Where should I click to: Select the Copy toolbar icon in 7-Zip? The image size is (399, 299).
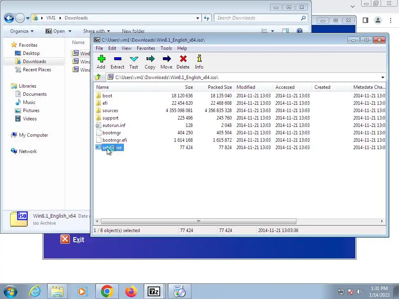[x=150, y=62]
